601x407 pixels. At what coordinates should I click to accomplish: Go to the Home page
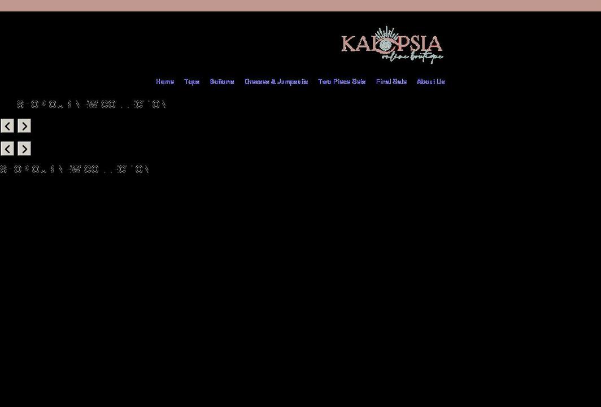point(165,81)
